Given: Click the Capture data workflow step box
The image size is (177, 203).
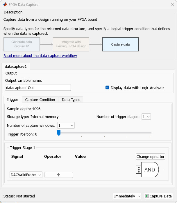Looking at the screenshot, I should tap(120, 44).
